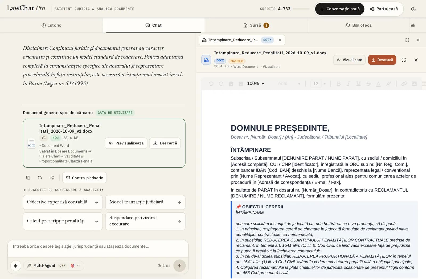Toggle Multi-Agent mode OFF switch

[62, 266]
